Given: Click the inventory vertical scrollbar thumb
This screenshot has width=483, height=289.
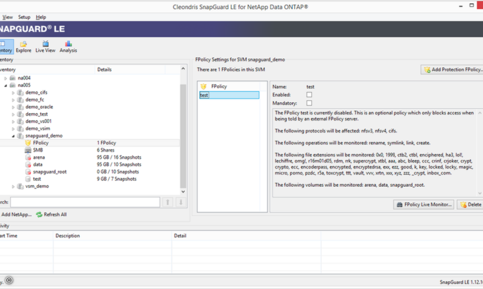Looking at the screenshot, I should (183, 136).
